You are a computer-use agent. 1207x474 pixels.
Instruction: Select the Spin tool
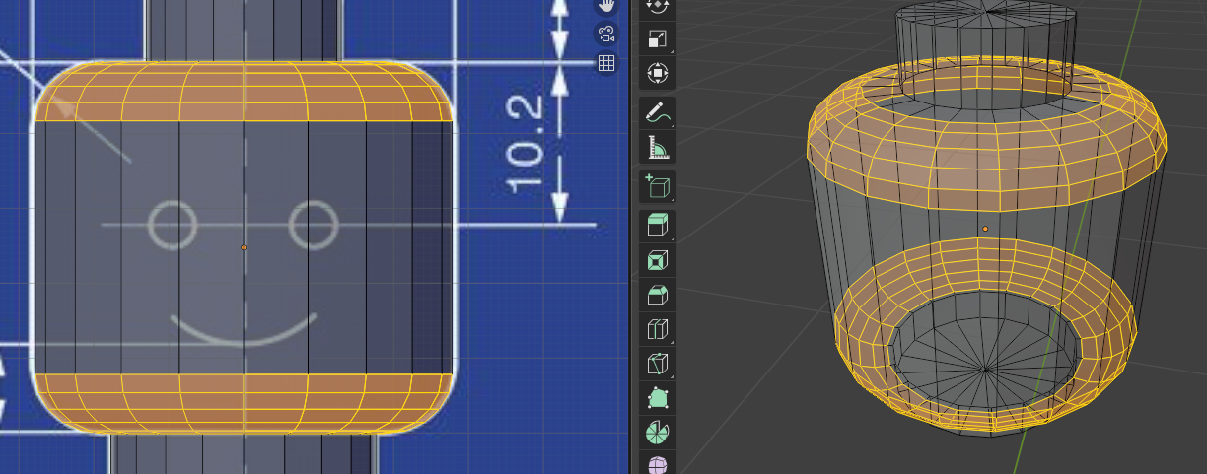click(x=658, y=432)
